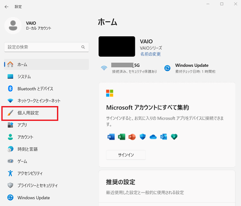Click the 名前の変更 link
Viewport: 241px width, 206px height.
[150, 54]
